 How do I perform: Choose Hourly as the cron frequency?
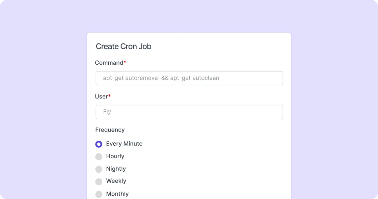tap(99, 157)
